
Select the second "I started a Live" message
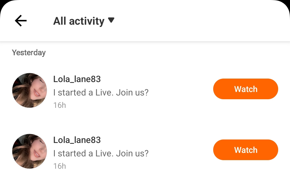[101, 153]
